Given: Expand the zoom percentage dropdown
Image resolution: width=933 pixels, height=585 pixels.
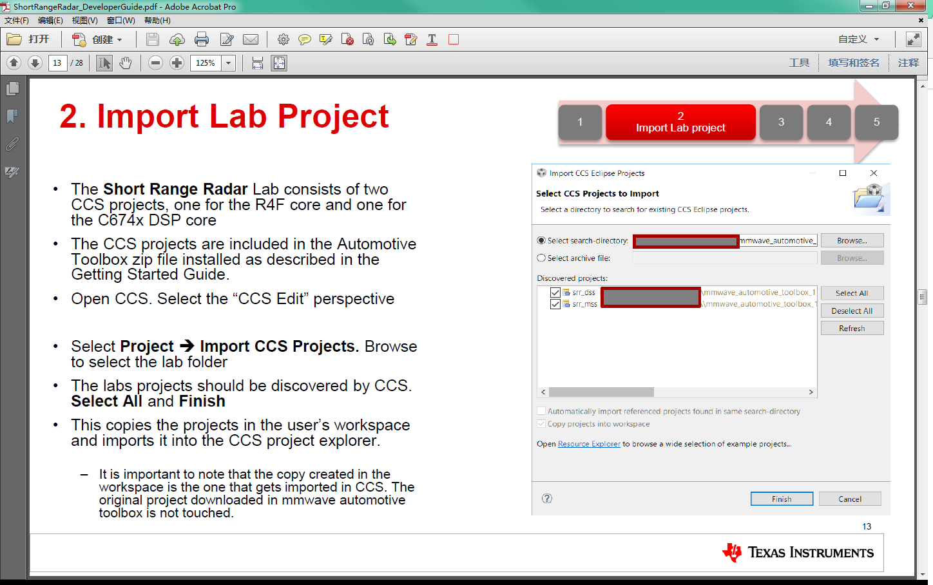Looking at the screenshot, I should (x=228, y=63).
